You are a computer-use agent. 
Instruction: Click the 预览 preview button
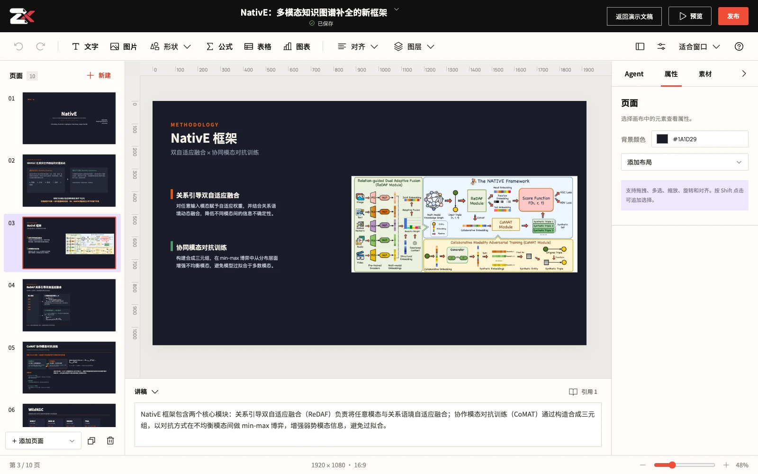pyautogui.click(x=690, y=16)
